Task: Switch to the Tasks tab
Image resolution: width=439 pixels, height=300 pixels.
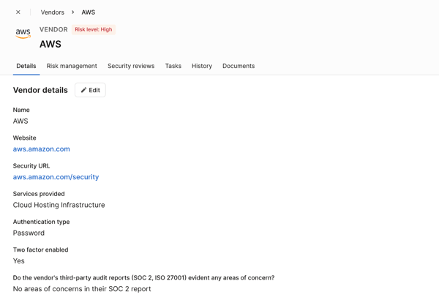Action: pos(173,66)
